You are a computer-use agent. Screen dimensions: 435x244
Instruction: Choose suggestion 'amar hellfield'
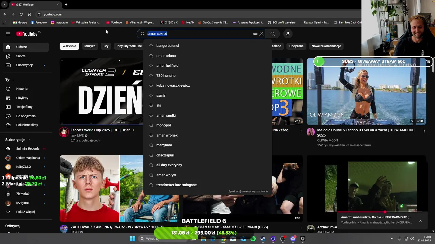click(208, 66)
